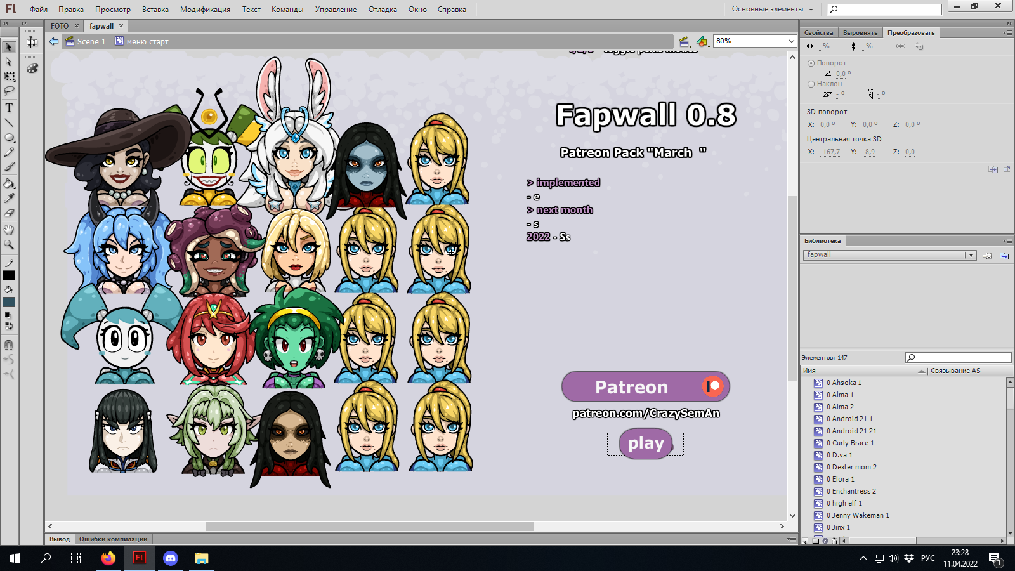Screen dimensions: 1015x571
Task: Click the Remove Transform icon
Action: (1007, 169)
